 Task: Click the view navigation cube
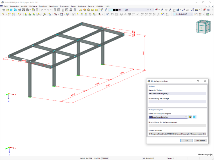[203, 27]
